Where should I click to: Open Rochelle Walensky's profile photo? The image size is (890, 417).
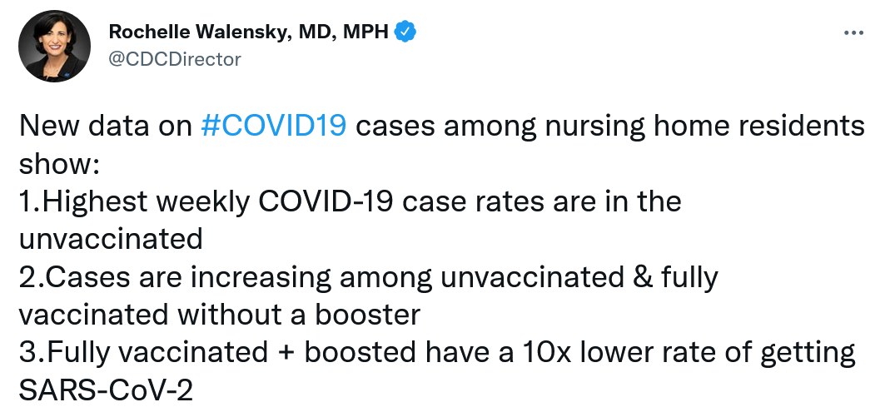point(55,46)
